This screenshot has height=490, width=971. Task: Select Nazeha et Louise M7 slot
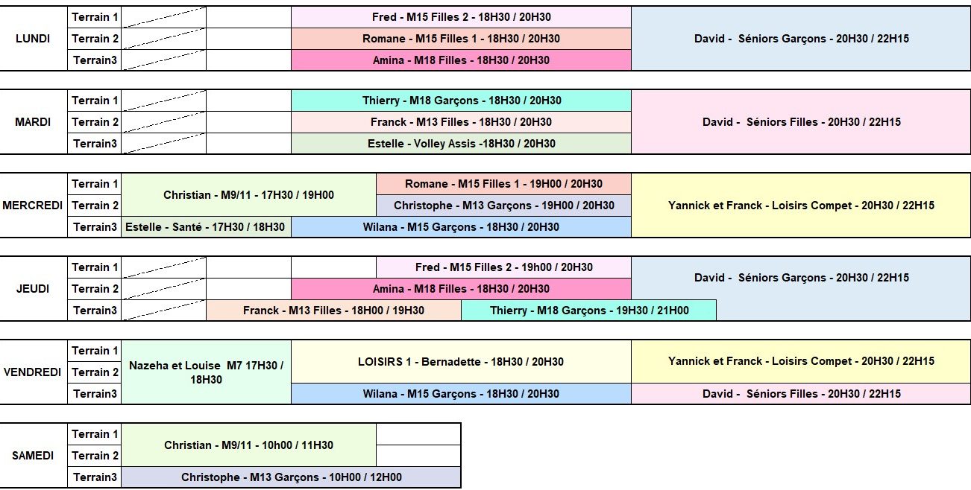[x=206, y=372]
